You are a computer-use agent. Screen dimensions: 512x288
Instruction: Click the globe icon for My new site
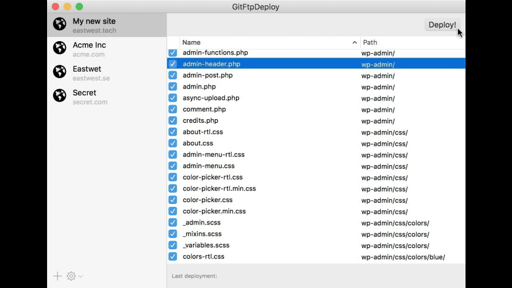click(60, 24)
